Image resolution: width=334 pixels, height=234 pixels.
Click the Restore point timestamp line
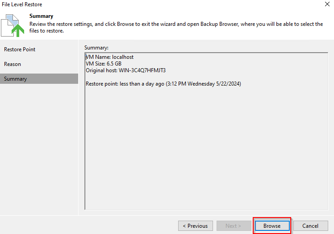tap(163, 84)
